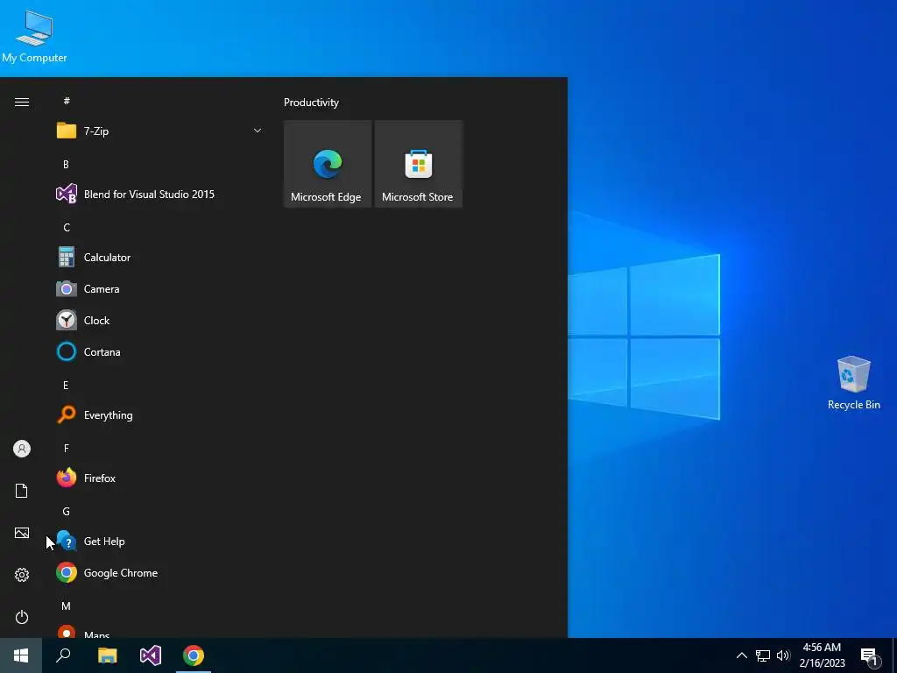Click the M letter section header

pos(67,606)
